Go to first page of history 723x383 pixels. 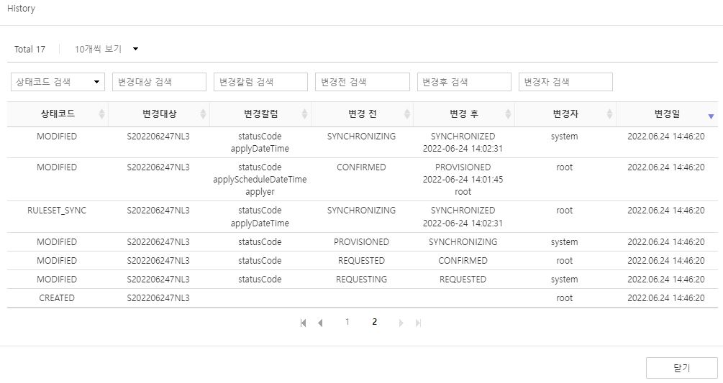tap(303, 323)
